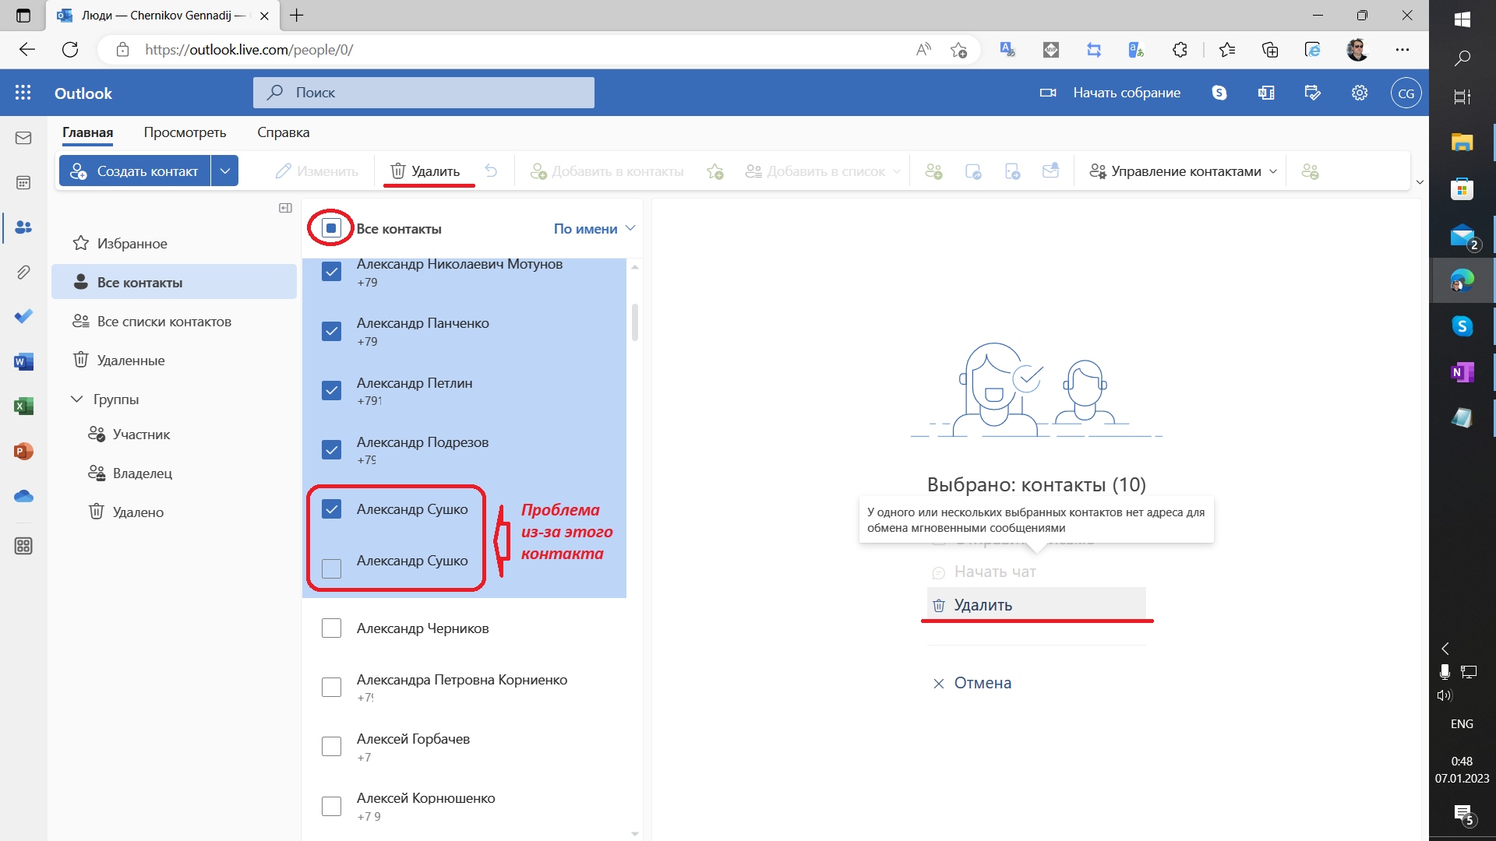
Task: Open OneDrive cloud icon in left rail
Action: [x=23, y=496]
